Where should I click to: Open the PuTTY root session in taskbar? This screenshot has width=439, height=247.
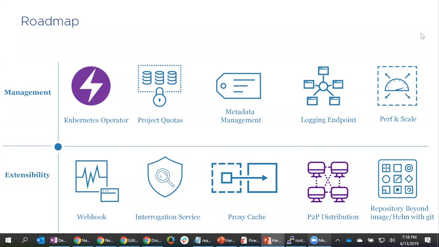tap(296, 240)
